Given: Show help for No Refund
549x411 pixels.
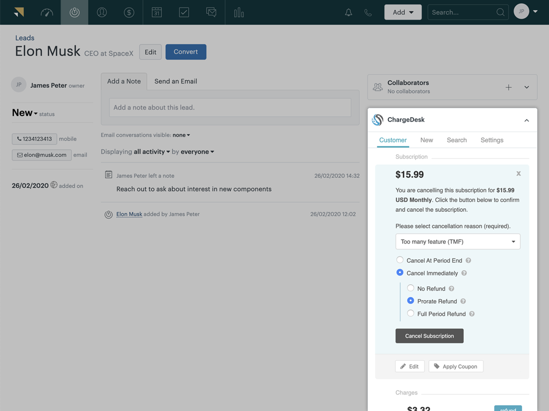Looking at the screenshot, I should (x=451, y=288).
